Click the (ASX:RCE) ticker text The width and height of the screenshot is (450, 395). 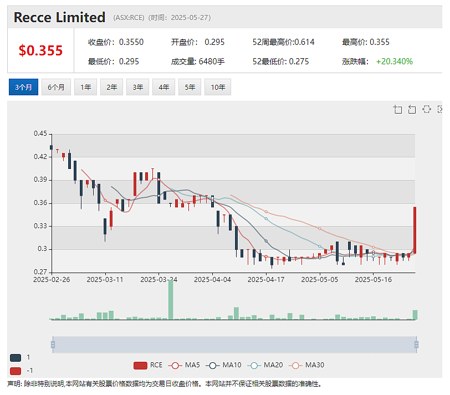(129, 18)
